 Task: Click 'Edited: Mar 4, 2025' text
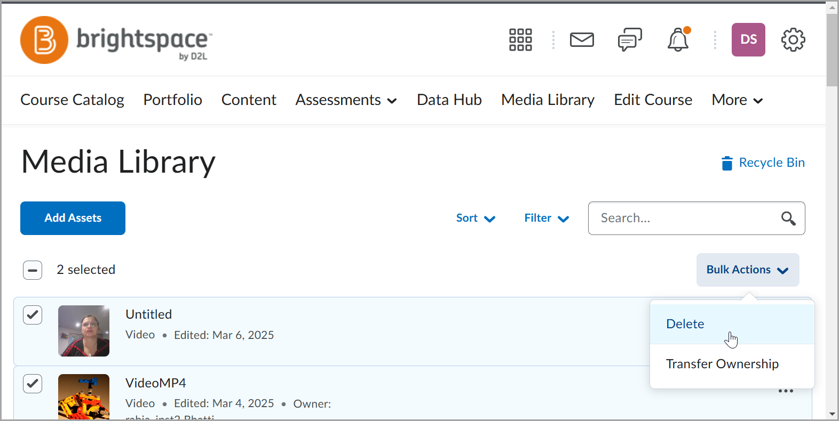point(224,403)
